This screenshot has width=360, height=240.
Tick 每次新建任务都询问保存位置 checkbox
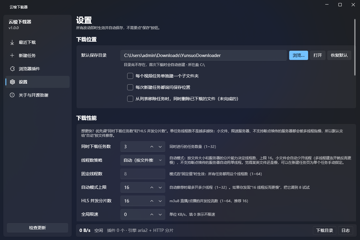130,87
